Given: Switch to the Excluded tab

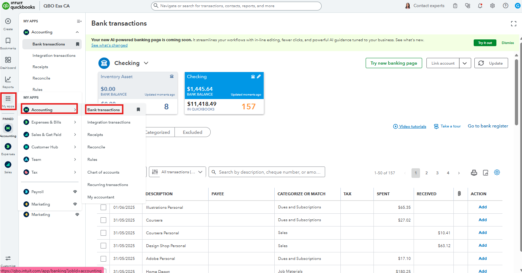Looking at the screenshot, I should click(x=192, y=132).
